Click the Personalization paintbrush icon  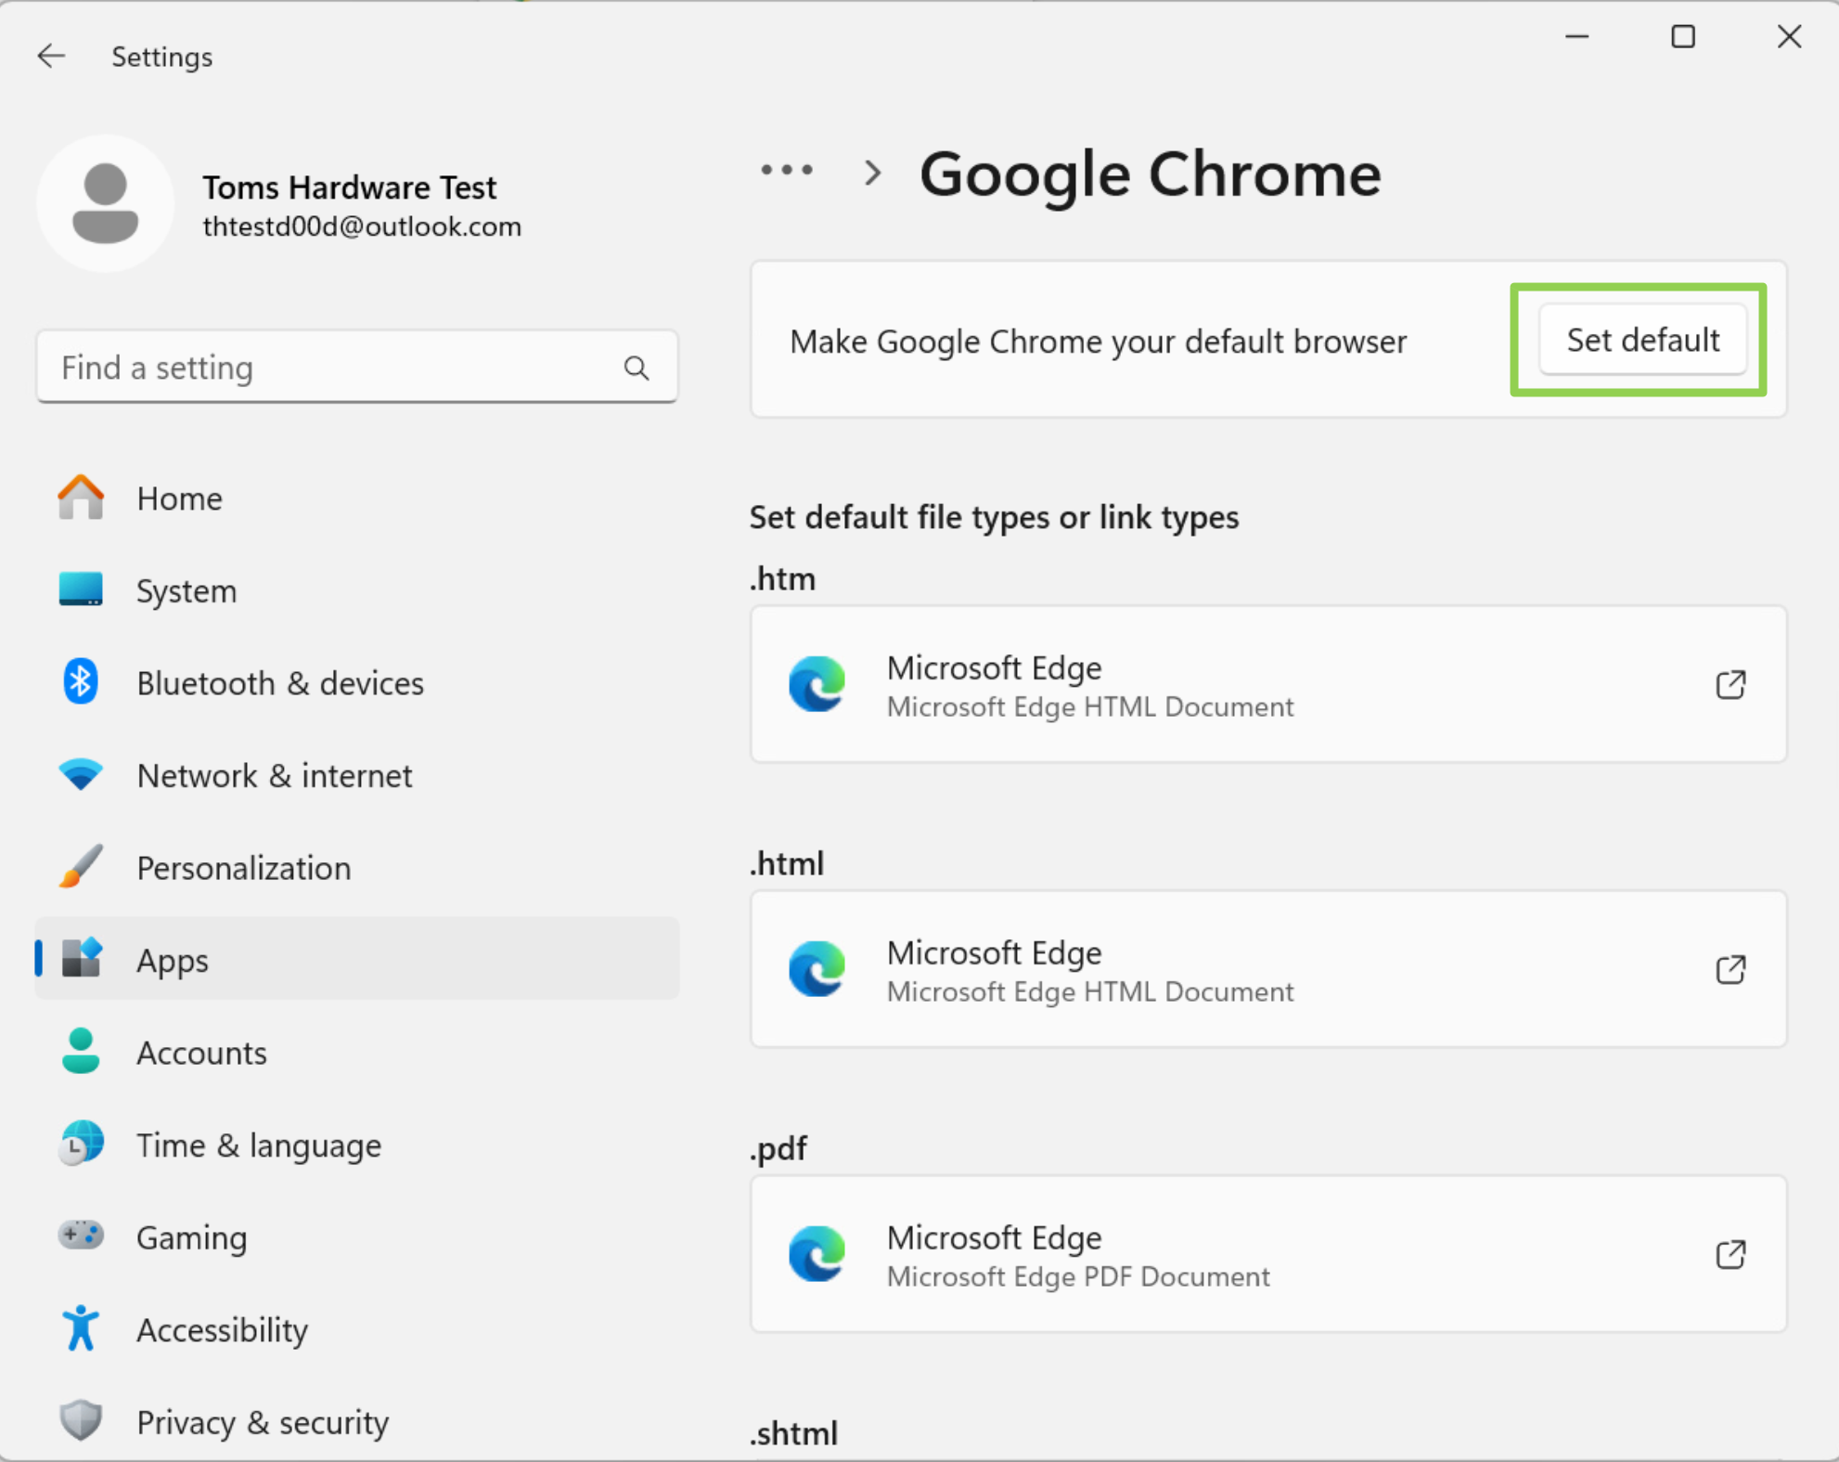(x=81, y=866)
